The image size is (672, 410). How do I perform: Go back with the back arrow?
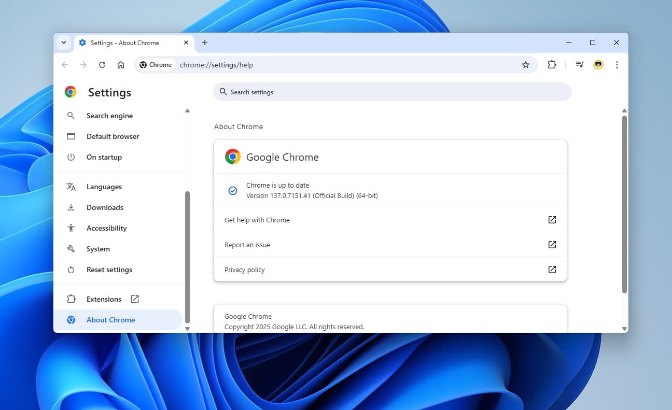(x=65, y=65)
